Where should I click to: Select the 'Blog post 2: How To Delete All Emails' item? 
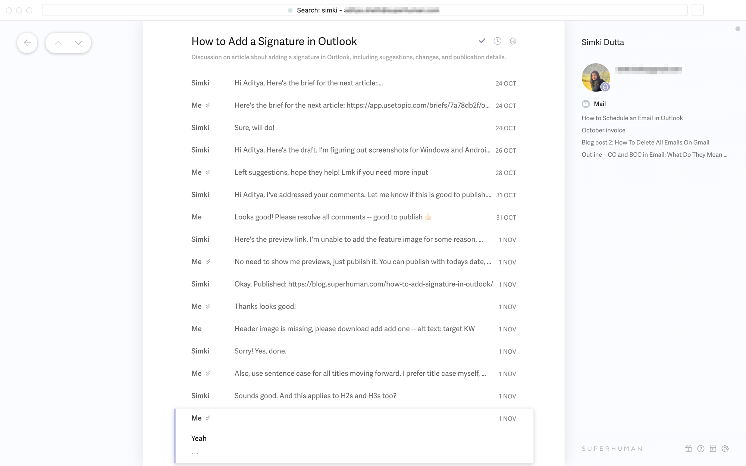click(644, 142)
